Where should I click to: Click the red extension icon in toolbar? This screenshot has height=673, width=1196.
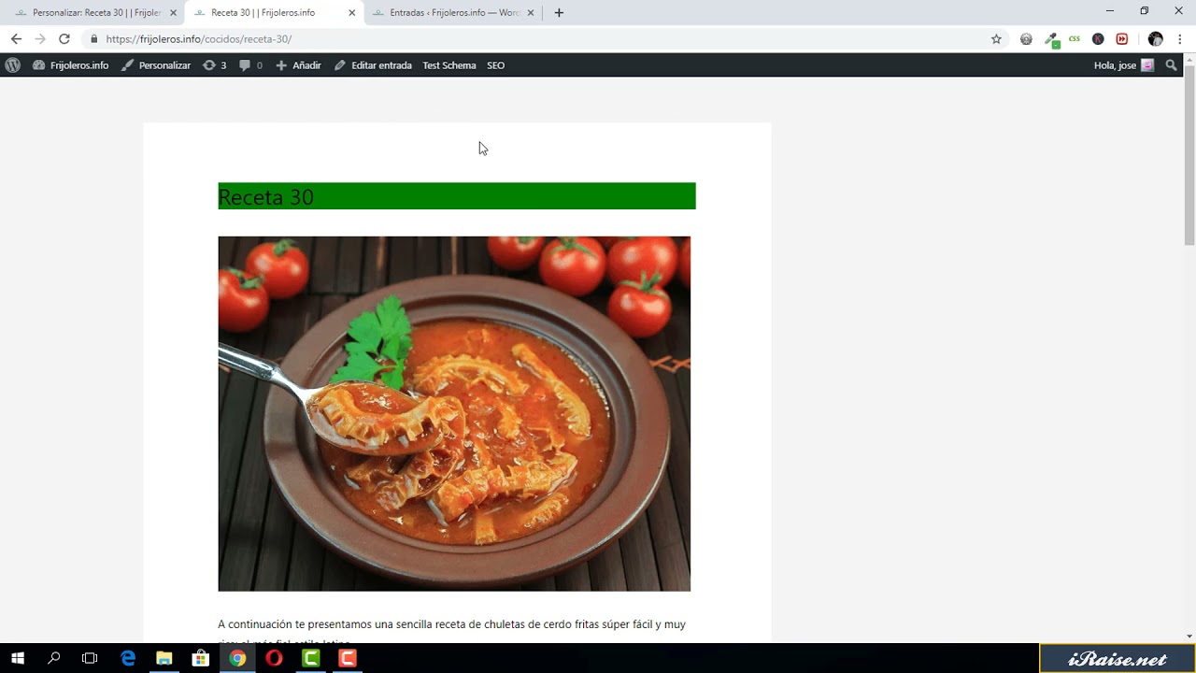pyautogui.click(x=1122, y=39)
